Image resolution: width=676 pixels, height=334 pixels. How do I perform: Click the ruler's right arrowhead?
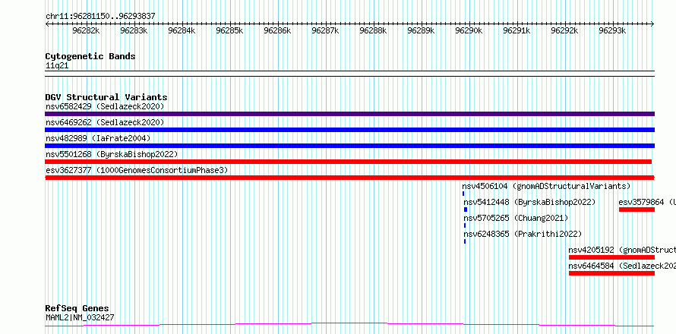pyautogui.click(x=652, y=24)
